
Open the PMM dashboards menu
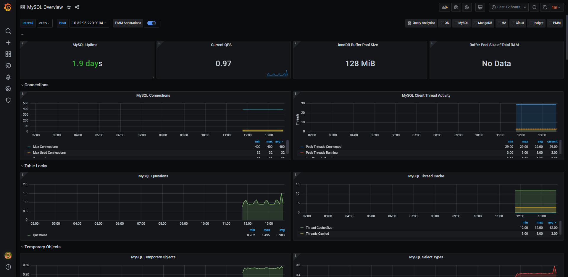[x=555, y=23]
